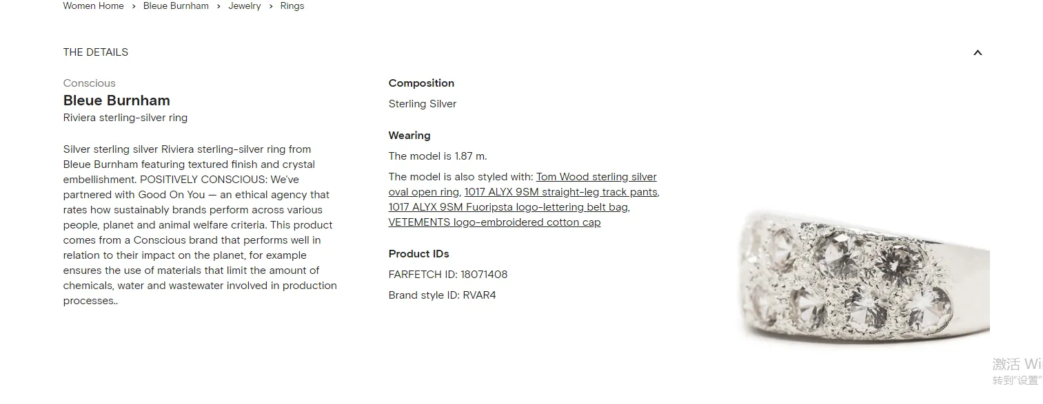Open 1017 ALYX 9SM straight-leg track pants link
1043x404 pixels.
[561, 192]
